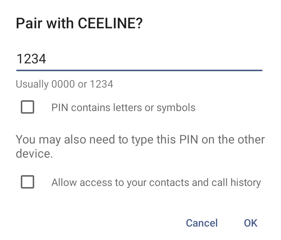Place cursor after the 1234 PIN digits
Screen dimensions: 281x240
46,59
